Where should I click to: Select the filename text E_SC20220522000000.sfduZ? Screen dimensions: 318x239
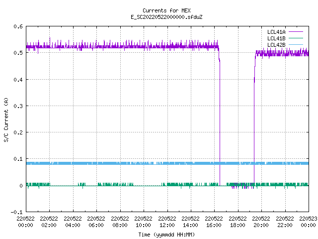166,17
